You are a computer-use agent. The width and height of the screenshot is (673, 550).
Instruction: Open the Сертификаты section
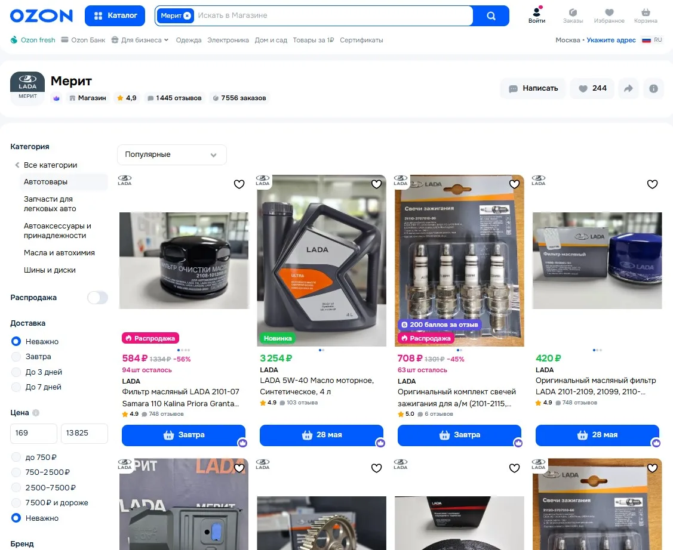pos(361,40)
